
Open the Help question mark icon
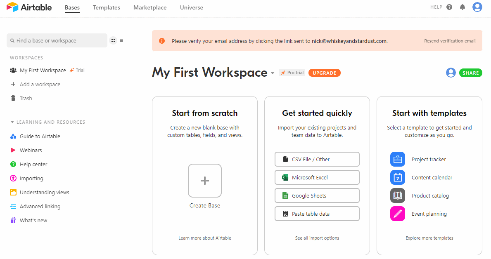[449, 7]
